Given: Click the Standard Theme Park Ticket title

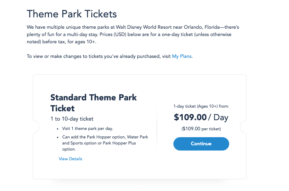Looking at the screenshot, I should [x=93, y=103].
